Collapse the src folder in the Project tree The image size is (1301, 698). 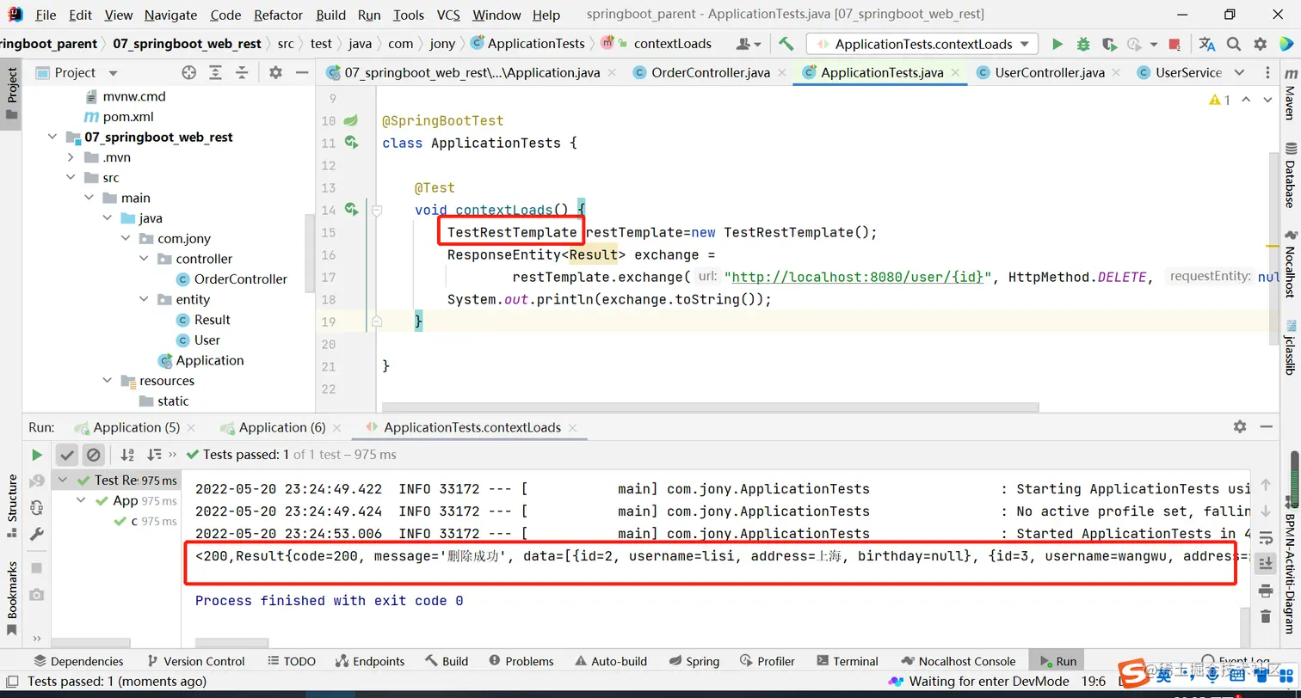coord(71,178)
